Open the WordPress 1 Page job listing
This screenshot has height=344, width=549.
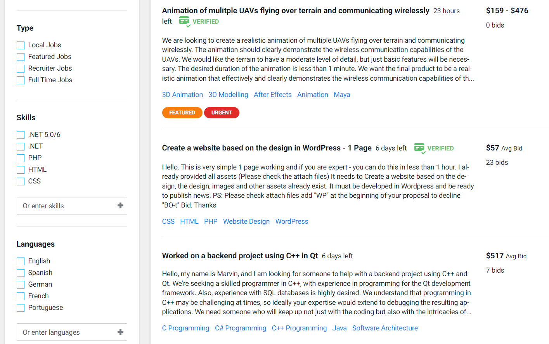267,148
